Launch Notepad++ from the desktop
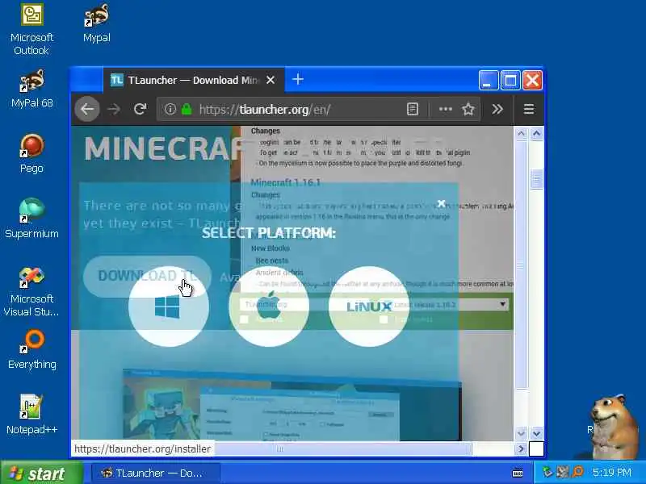The image size is (646, 484). [31, 415]
